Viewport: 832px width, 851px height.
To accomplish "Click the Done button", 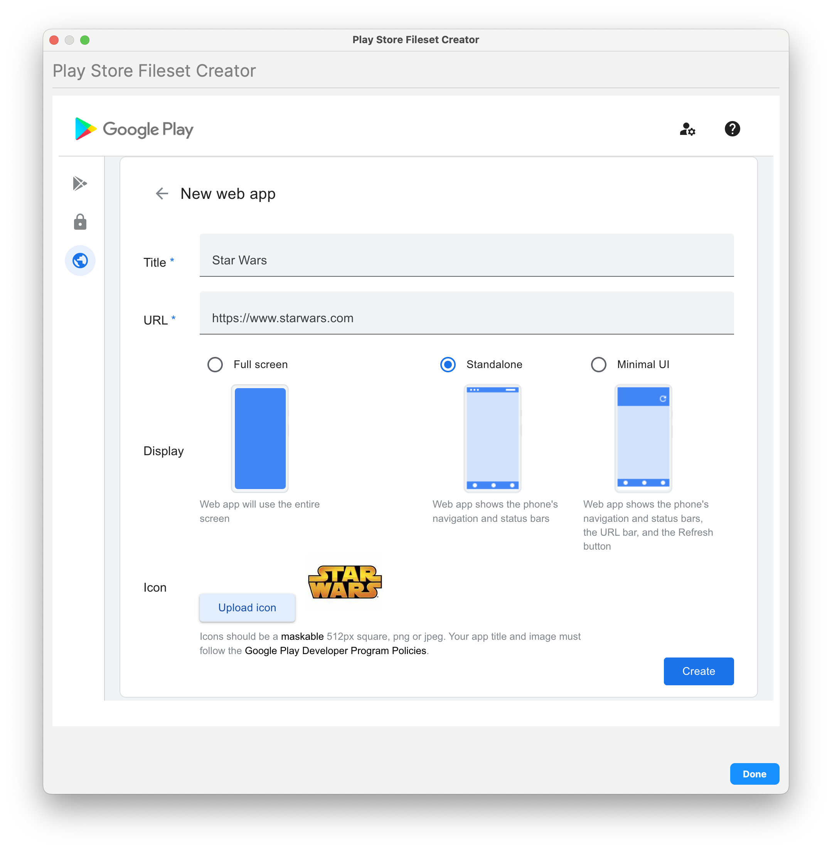I will pos(755,774).
